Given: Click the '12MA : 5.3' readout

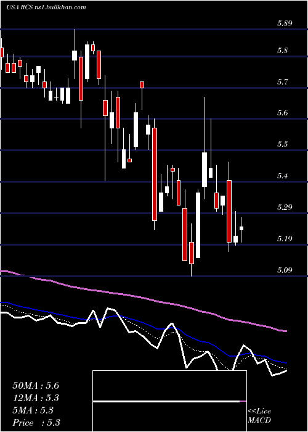Looking at the screenshot, I should (36, 398).
